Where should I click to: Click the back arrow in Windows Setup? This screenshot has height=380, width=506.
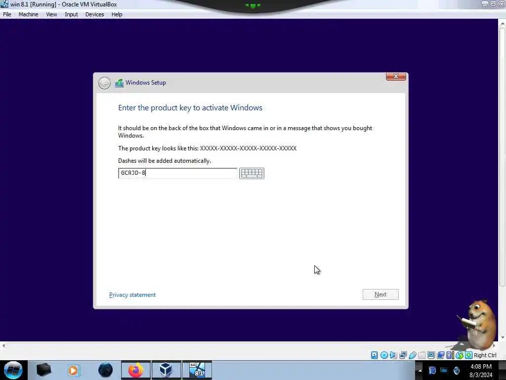point(104,83)
